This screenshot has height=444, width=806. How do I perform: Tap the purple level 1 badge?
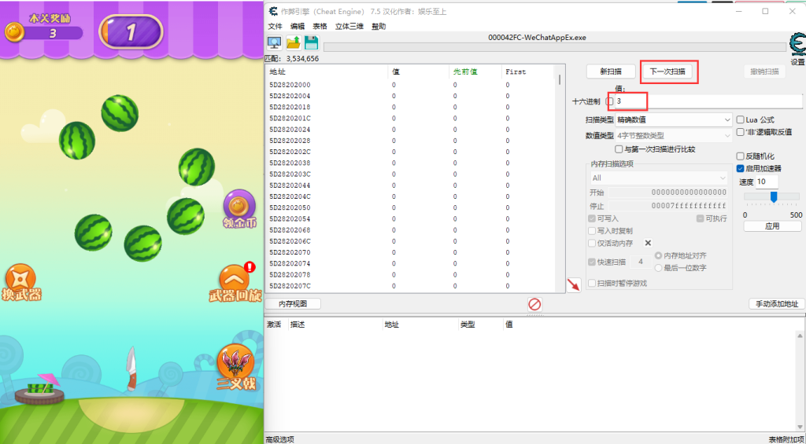pyautogui.click(x=131, y=31)
